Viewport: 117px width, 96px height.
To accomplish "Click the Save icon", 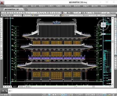I will click(x=6, y=13).
